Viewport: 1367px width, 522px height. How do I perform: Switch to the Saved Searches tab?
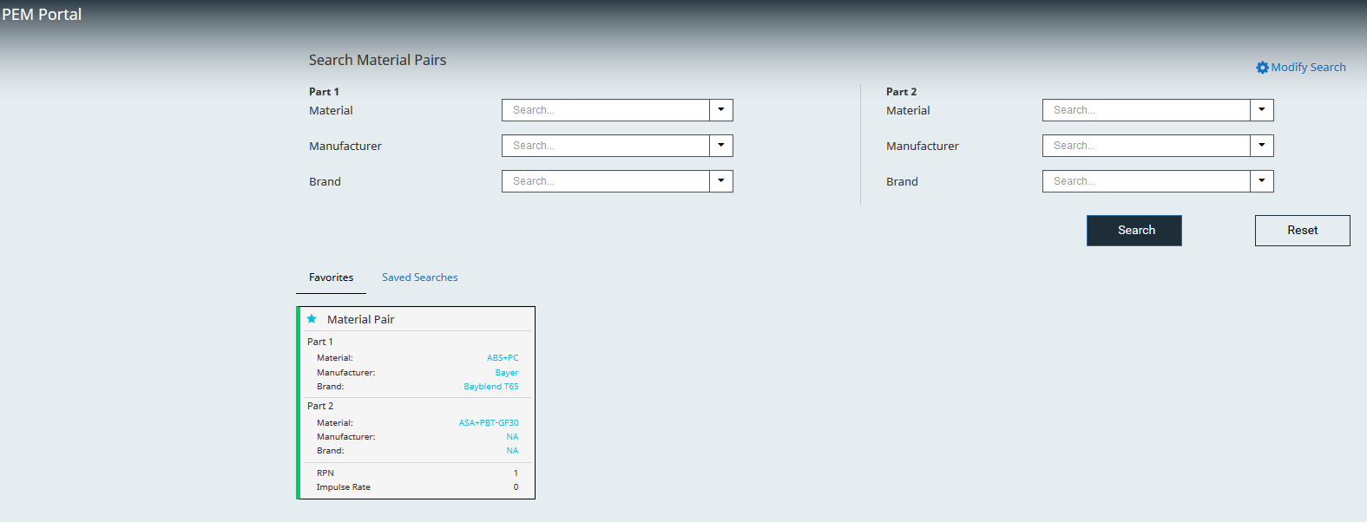click(420, 277)
